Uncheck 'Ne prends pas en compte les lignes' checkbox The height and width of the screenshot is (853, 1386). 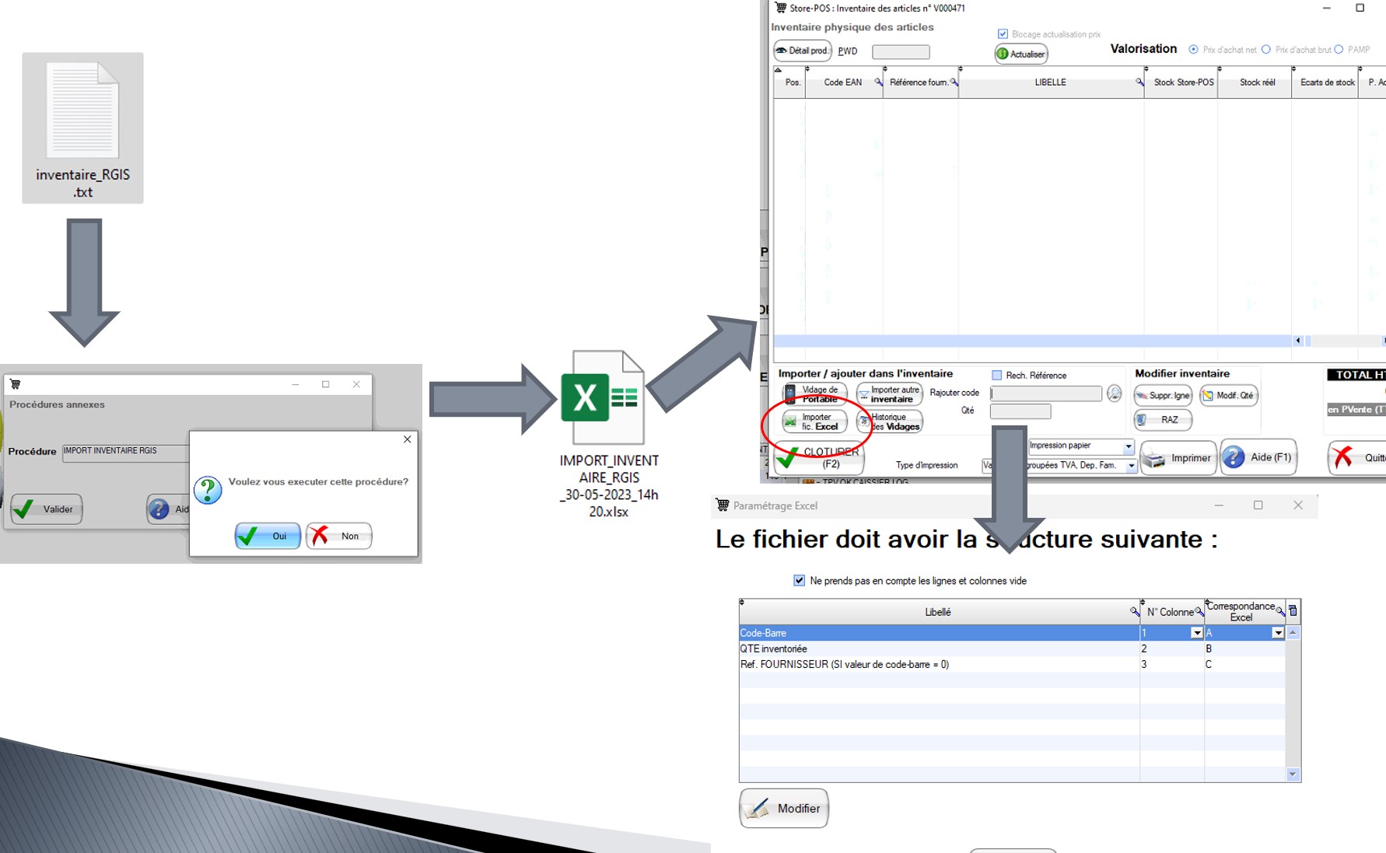799,581
